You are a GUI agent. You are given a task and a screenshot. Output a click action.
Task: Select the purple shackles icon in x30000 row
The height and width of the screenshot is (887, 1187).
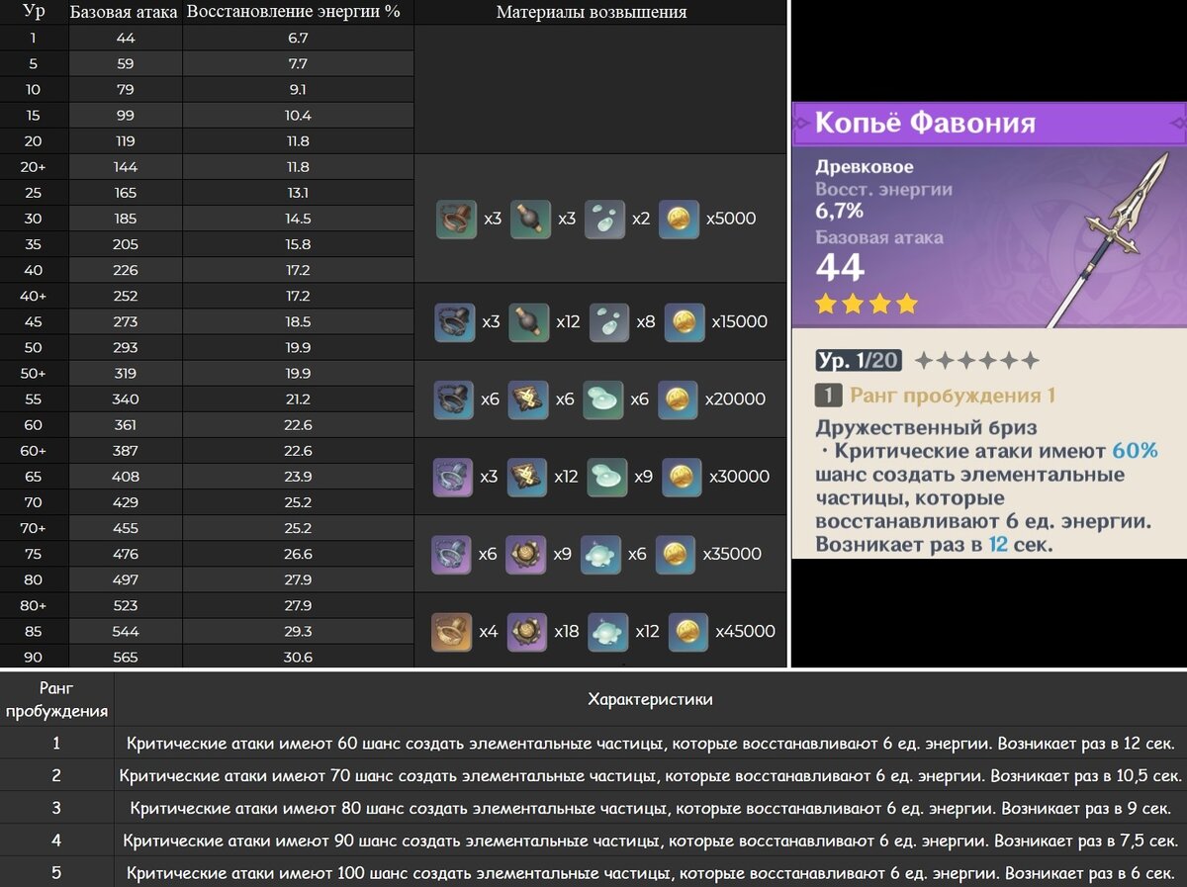tap(453, 477)
